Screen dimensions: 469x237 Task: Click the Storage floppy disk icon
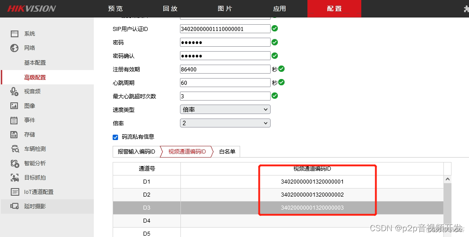tap(14, 135)
